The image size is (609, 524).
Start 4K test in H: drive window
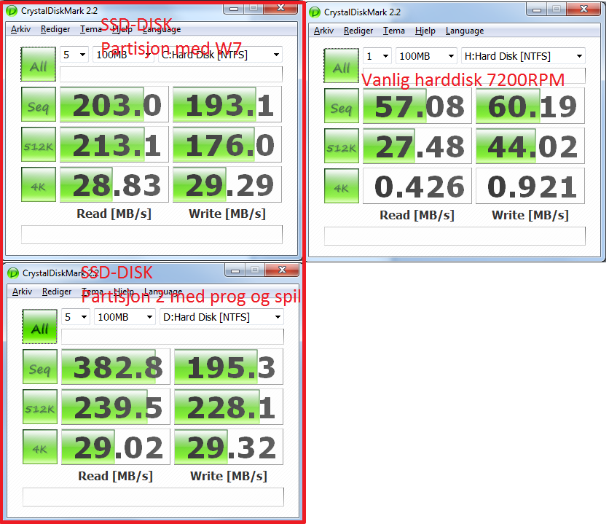pos(342,186)
